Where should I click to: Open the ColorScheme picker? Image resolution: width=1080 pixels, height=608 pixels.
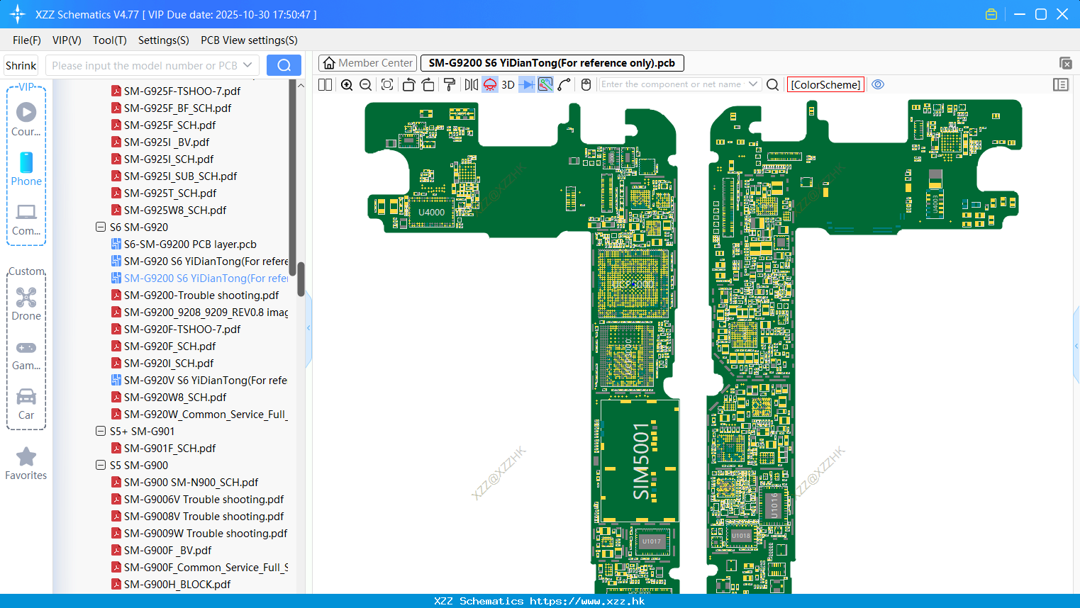[825, 84]
